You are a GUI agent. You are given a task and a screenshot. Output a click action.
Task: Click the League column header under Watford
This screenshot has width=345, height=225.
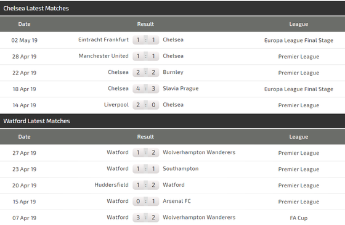point(299,137)
